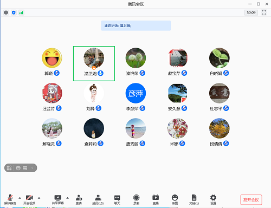Click the red leave meeting button
The image size is (271, 208).
tap(251, 199)
